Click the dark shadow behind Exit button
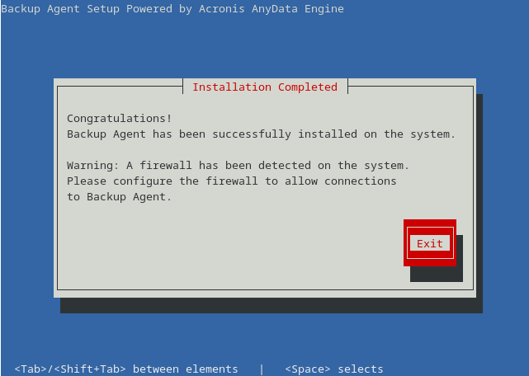This screenshot has width=529, height=376. (437, 274)
